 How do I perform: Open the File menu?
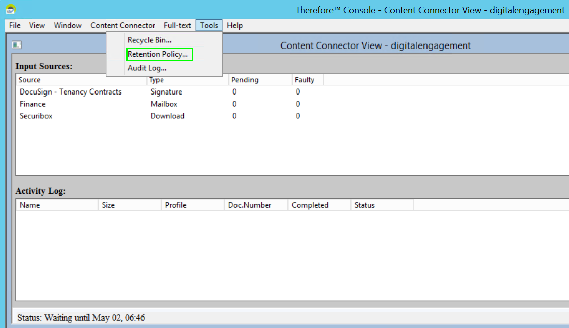(15, 25)
